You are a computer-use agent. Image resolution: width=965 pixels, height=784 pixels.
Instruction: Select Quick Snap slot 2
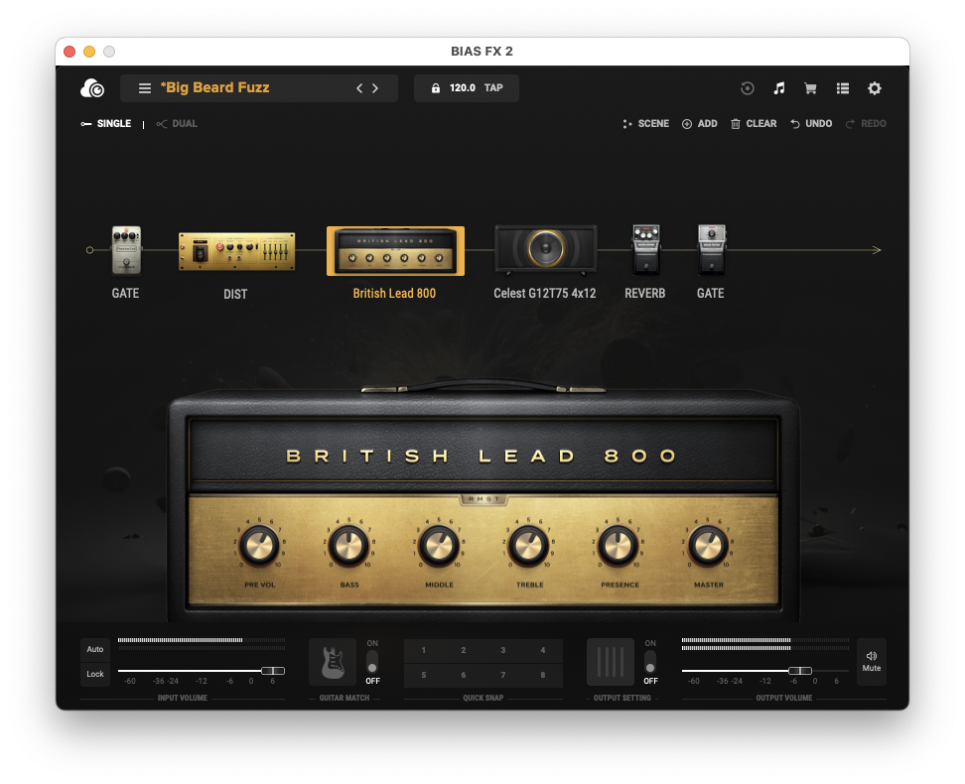coord(464,650)
